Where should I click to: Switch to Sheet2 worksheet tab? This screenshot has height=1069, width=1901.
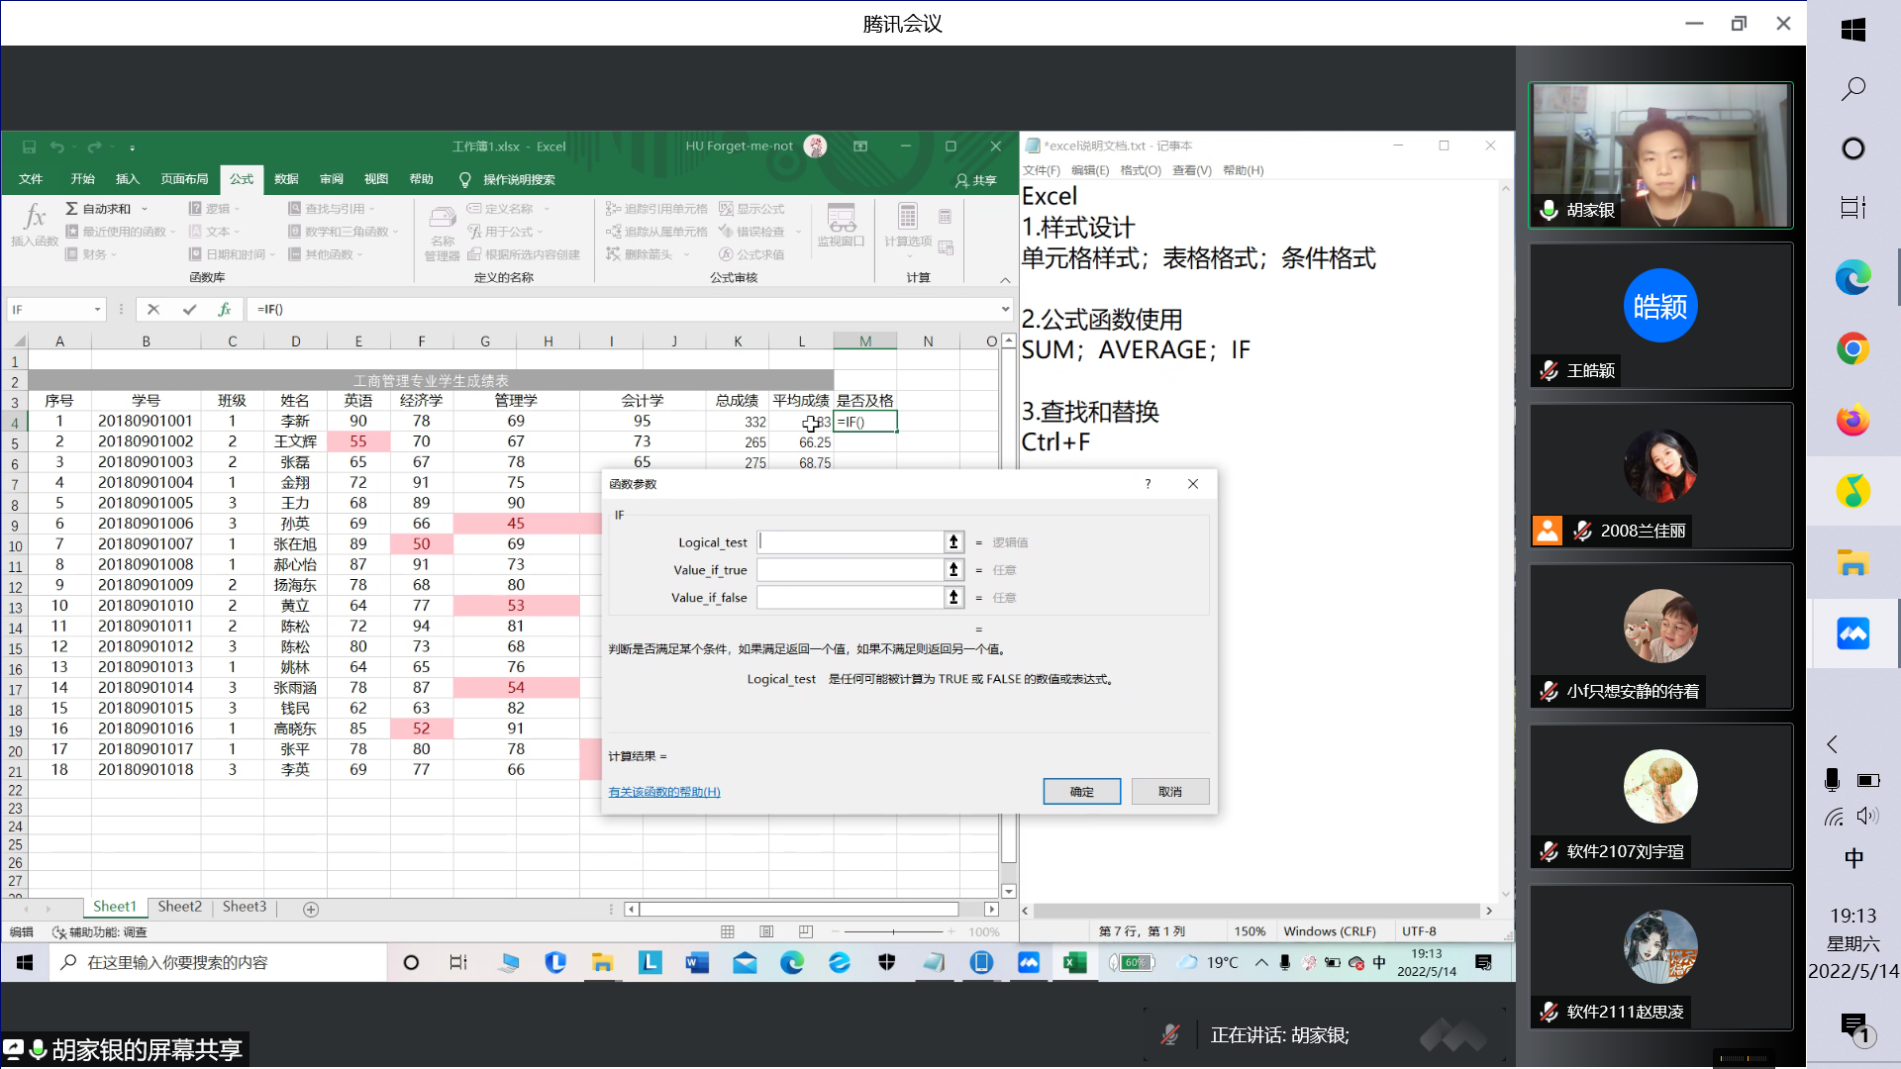coord(179,907)
